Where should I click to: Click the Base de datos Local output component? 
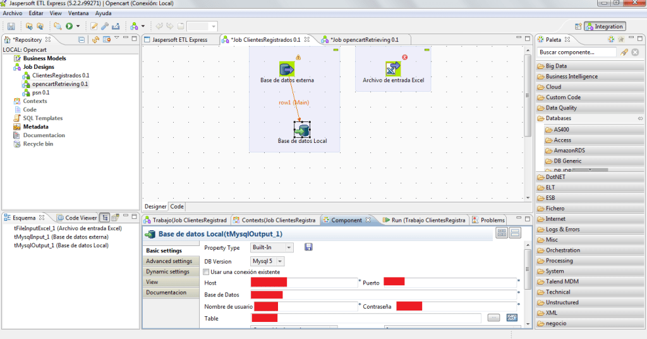(302, 130)
